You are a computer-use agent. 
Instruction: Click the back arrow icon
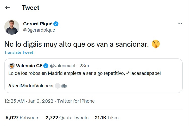tap(8, 8)
